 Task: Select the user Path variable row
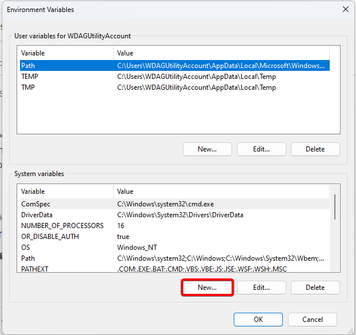[x=175, y=66]
